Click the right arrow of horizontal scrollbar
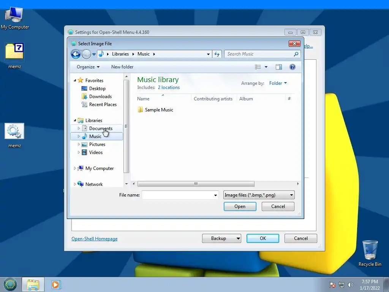This screenshot has width=389, height=292. click(298, 184)
